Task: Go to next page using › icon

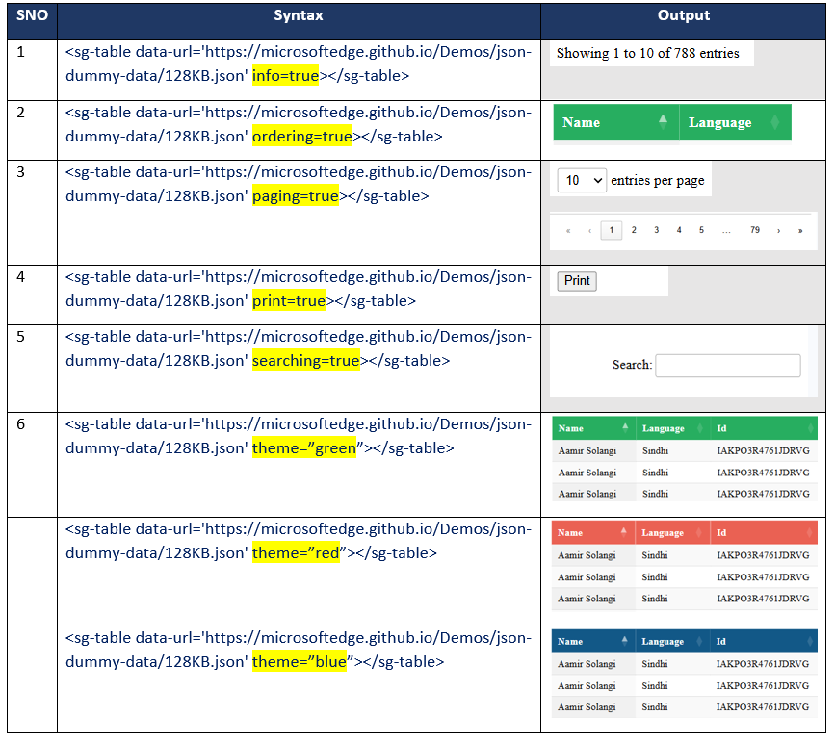Action: (778, 230)
